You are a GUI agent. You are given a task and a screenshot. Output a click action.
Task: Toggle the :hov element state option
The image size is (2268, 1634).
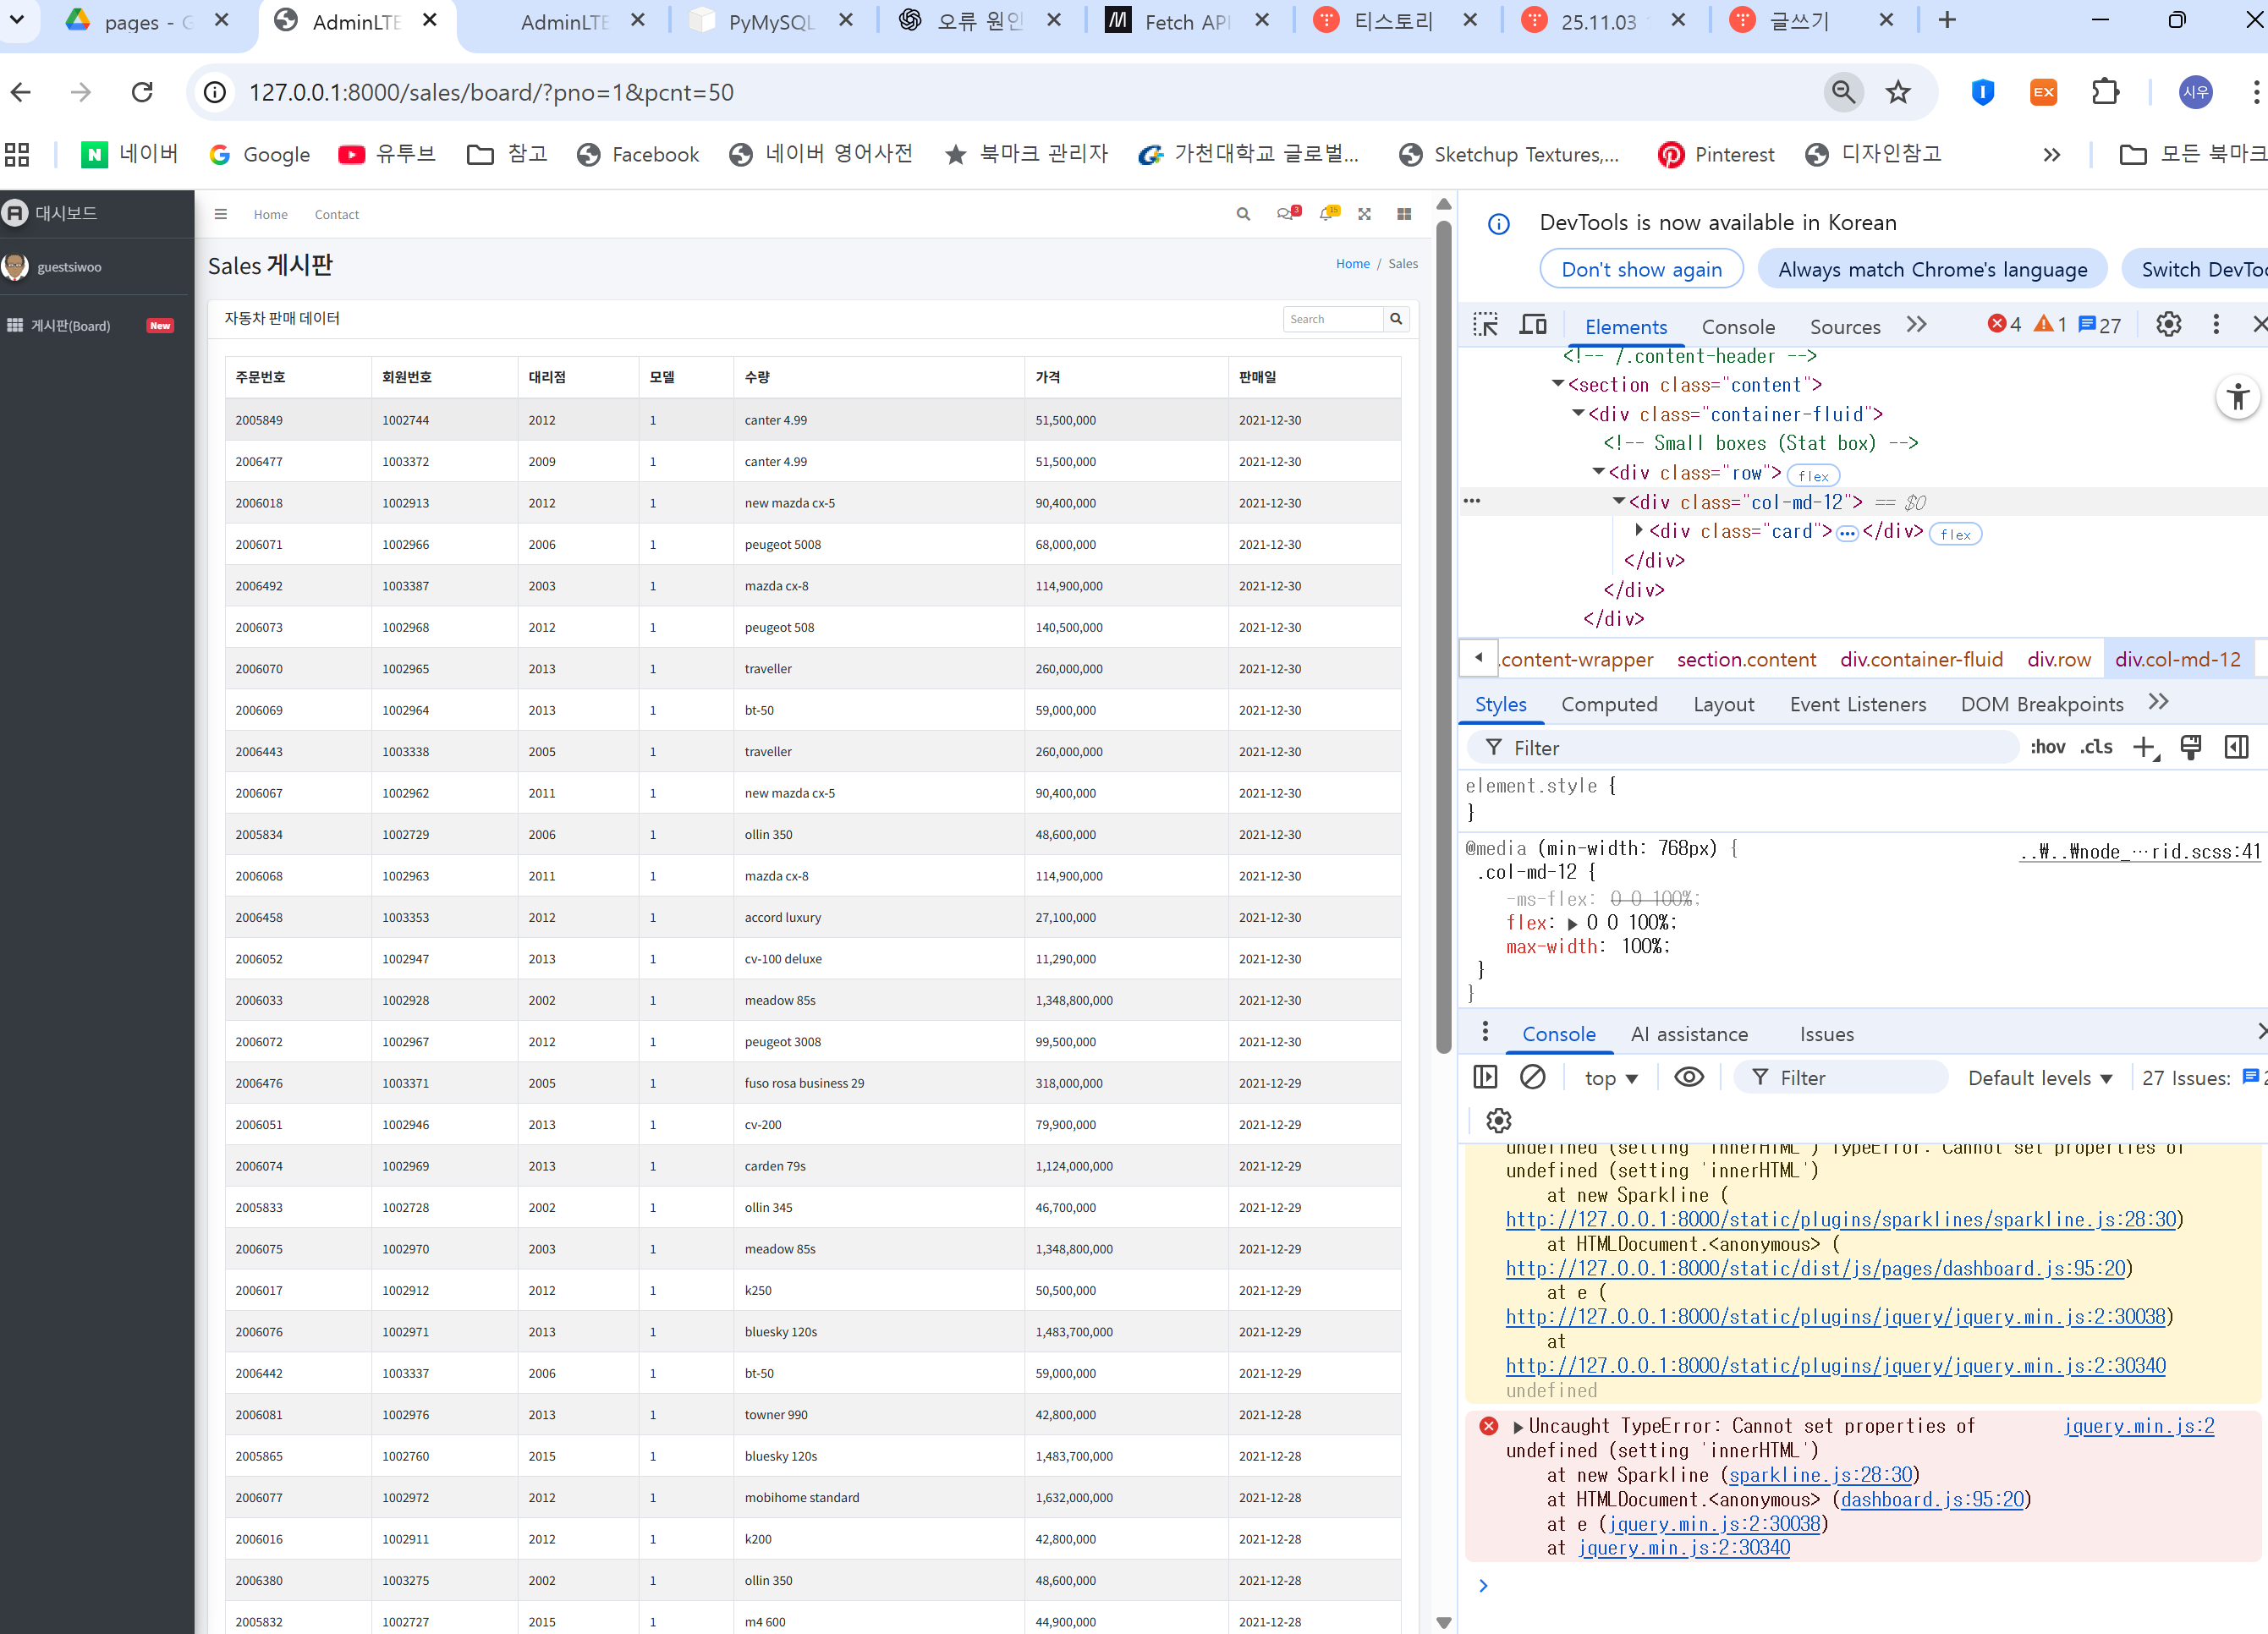click(x=2047, y=747)
